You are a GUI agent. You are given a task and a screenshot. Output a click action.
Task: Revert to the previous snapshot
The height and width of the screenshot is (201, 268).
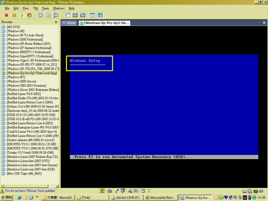[48, 15]
